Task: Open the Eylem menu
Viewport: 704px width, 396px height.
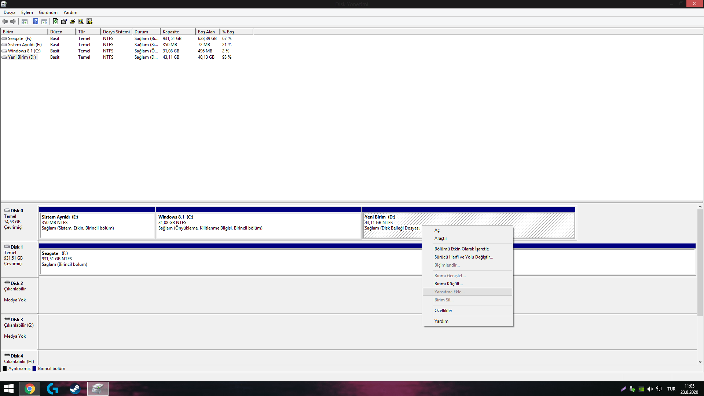Action: click(27, 12)
